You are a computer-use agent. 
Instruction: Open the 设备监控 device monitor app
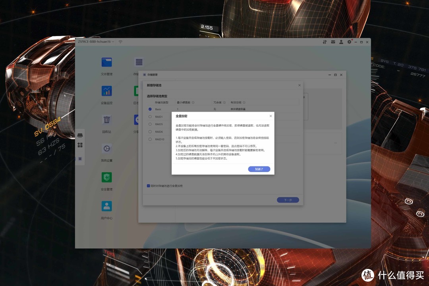[106, 91]
